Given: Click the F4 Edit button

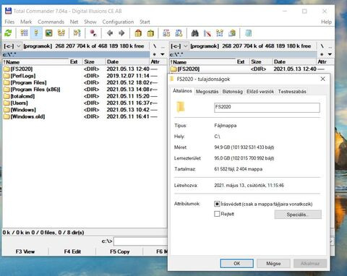Looking at the screenshot, I should (72, 251).
